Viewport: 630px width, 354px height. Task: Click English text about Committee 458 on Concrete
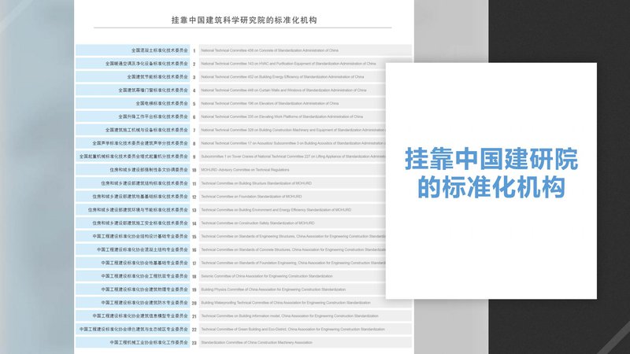point(269,50)
